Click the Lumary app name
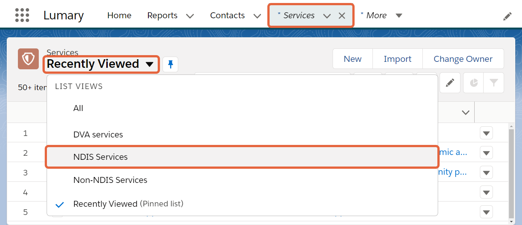The height and width of the screenshot is (225, 522). coord(63,15)
